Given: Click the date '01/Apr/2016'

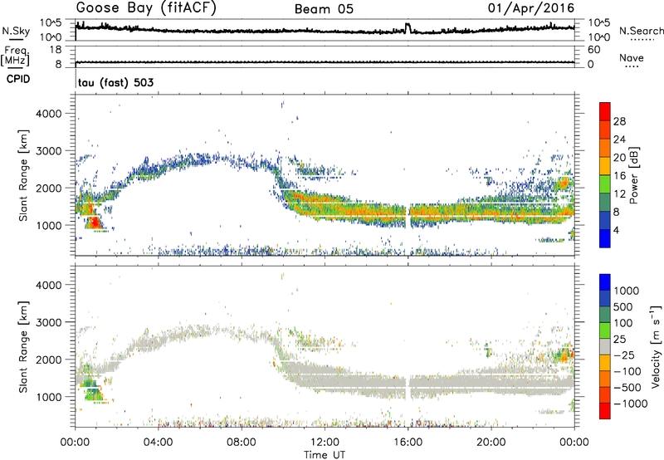Looking at the screenshot, I should tap(531, 8).
